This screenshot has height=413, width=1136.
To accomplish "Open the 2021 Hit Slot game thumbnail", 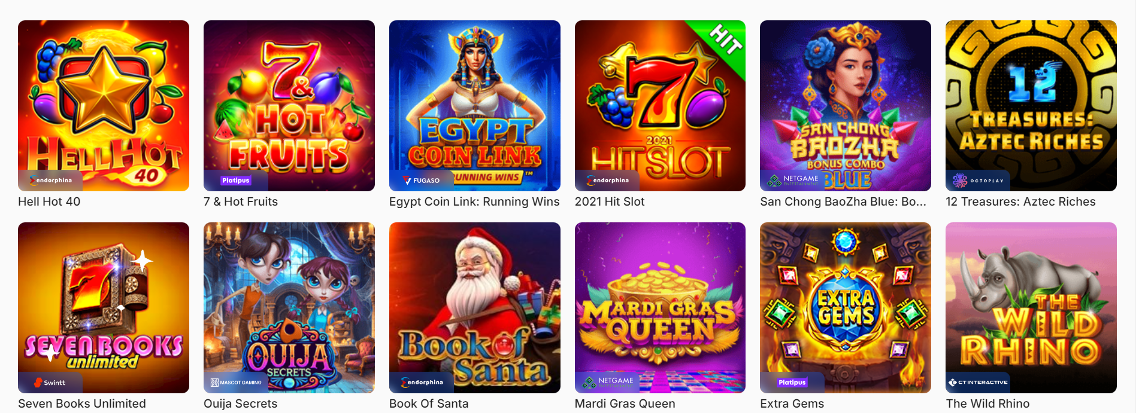I will click(660, 106).
